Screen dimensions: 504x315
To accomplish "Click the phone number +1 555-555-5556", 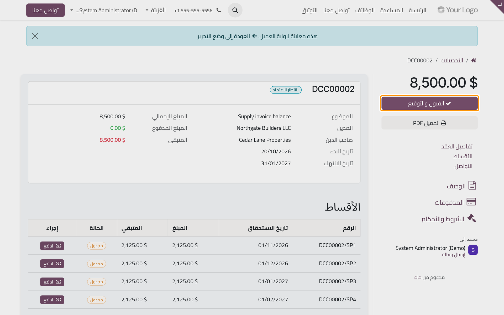I will point(193,10).
